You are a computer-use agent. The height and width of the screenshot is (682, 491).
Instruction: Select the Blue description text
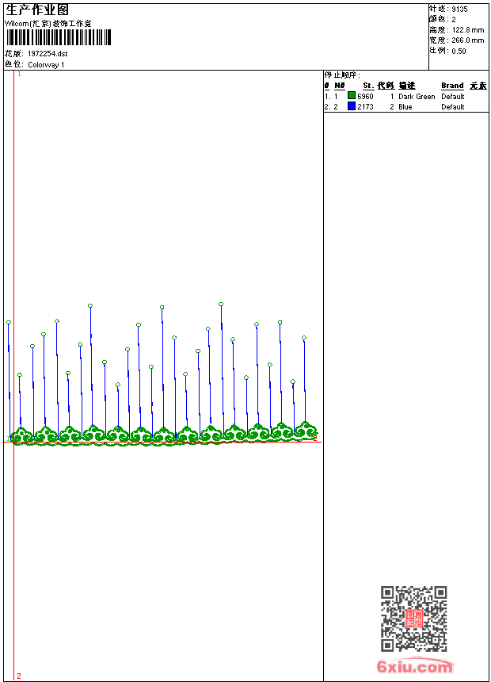coord(405,107)
